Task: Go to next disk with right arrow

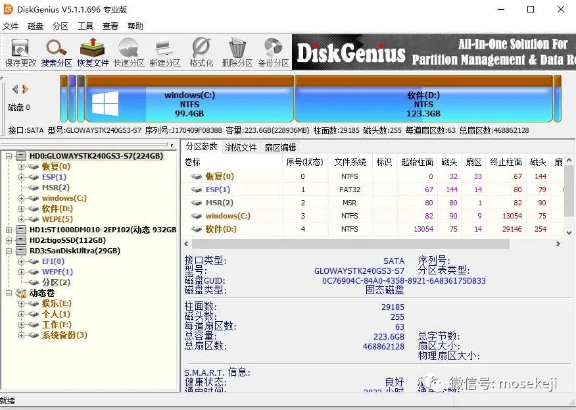Action: click(x=25, y=89)
